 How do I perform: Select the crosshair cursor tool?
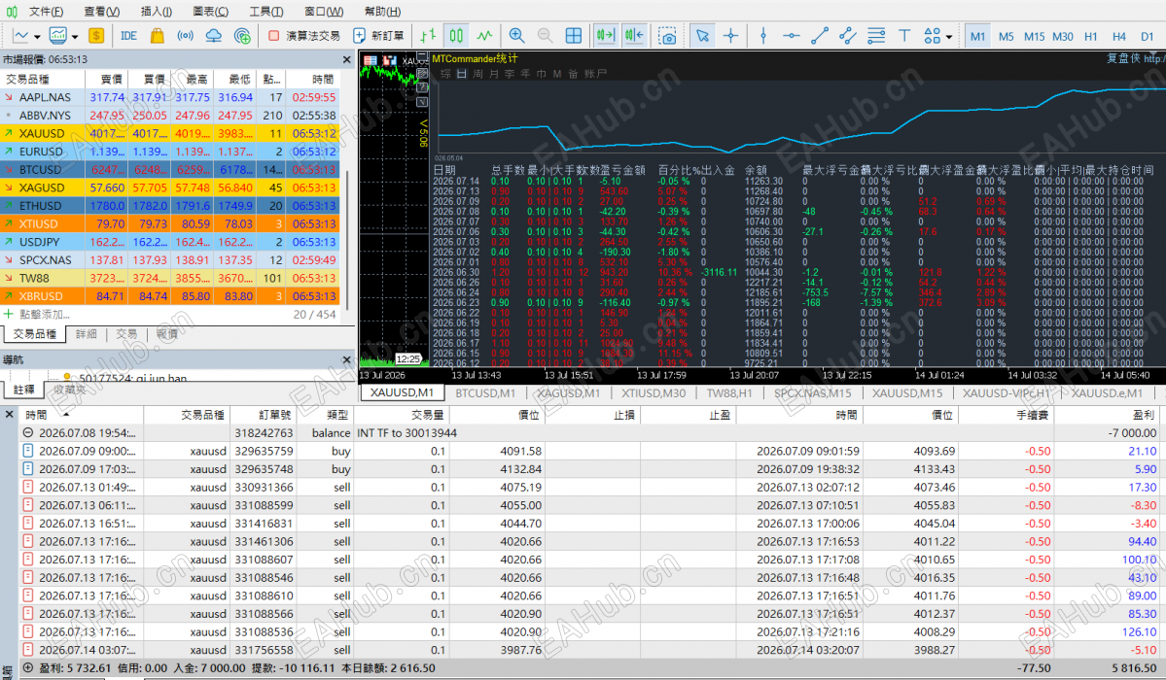pyautogui.click(x=731, y=36)
